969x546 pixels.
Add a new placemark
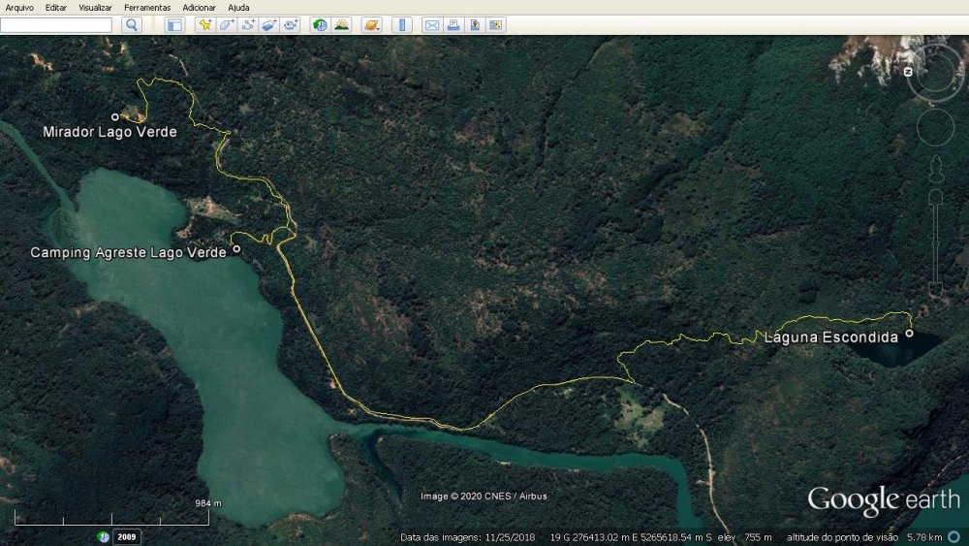204,25
